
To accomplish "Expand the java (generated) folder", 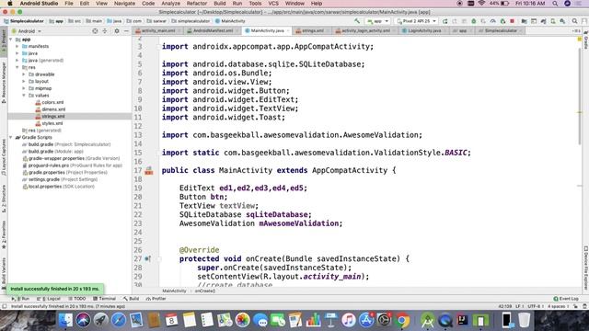I will coord(17,61).
